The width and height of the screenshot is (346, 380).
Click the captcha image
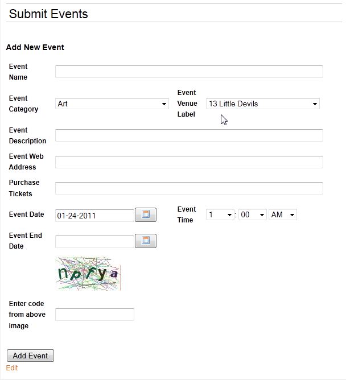(x=88, y=274)
